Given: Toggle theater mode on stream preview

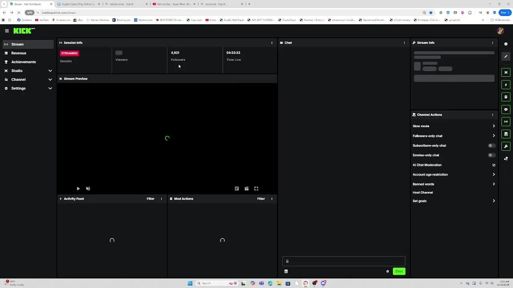Looking at the screenshot, I should (x=246, y=188).
